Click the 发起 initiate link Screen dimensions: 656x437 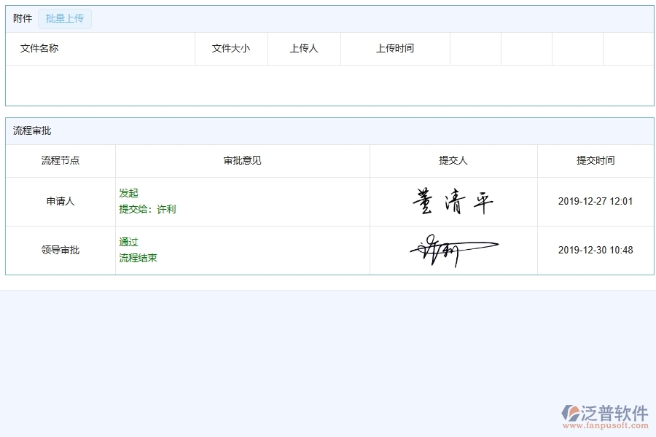(x=128, y=193)
